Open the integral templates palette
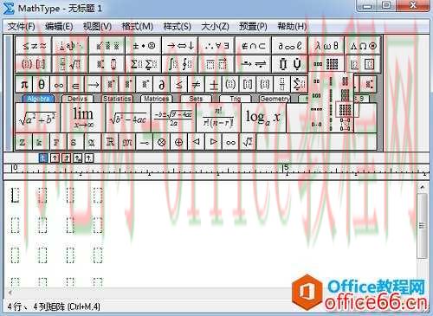Image resolution: width=433 pixels, height=316 pixels. tap(180, 64)
